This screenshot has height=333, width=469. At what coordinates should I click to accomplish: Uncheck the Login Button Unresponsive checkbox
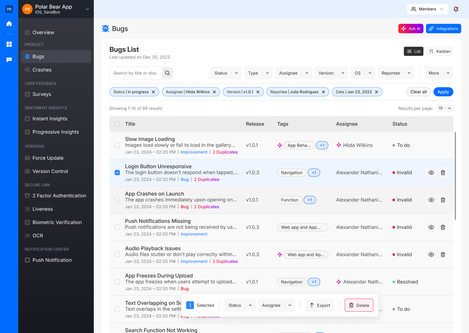(117, 173)
